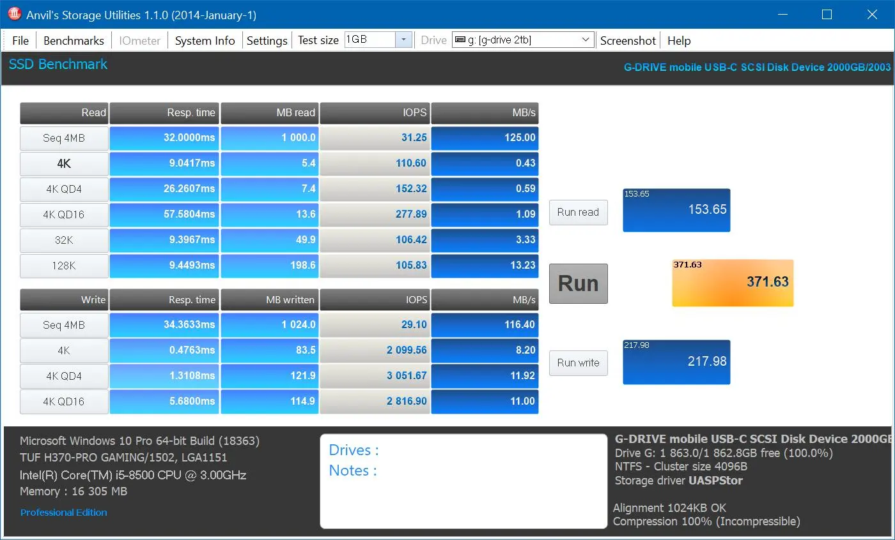Image resolution: width=895 pixels, height=540 pixels.
Task: Click the MB written column header
Action: click(x=270, y=300)
